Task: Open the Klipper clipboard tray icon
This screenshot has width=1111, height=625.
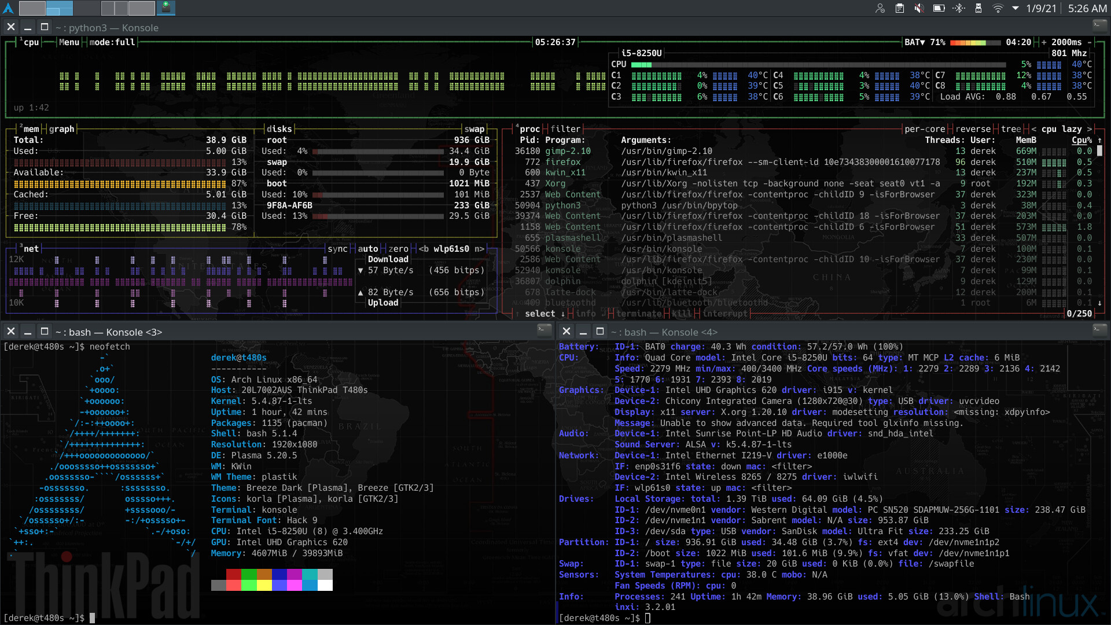Action: point(899,8)
